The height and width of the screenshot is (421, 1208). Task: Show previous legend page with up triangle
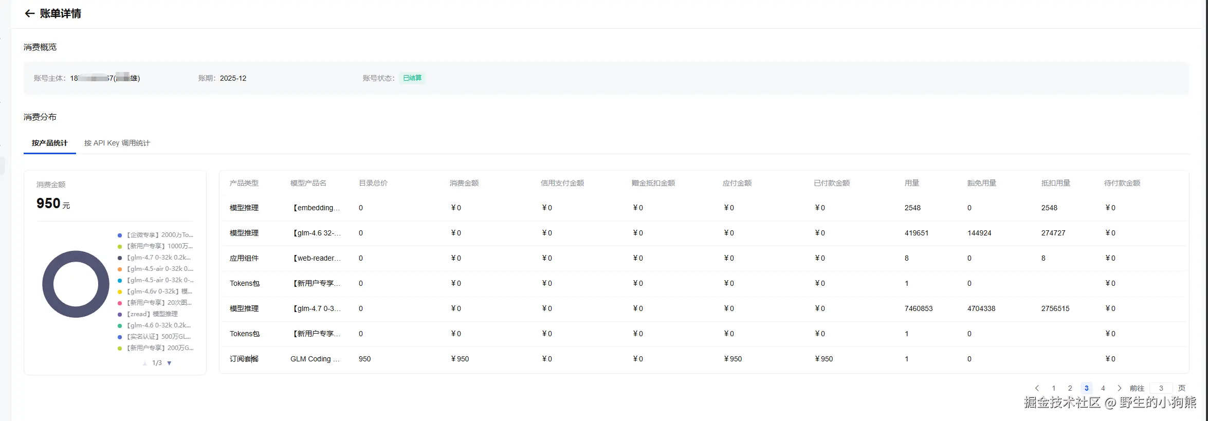145,363
